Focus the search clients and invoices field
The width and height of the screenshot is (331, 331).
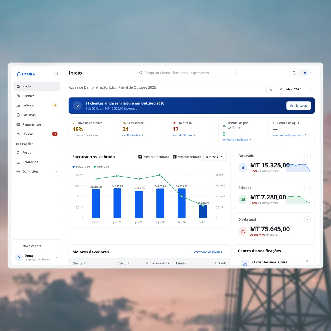(186, 73)
